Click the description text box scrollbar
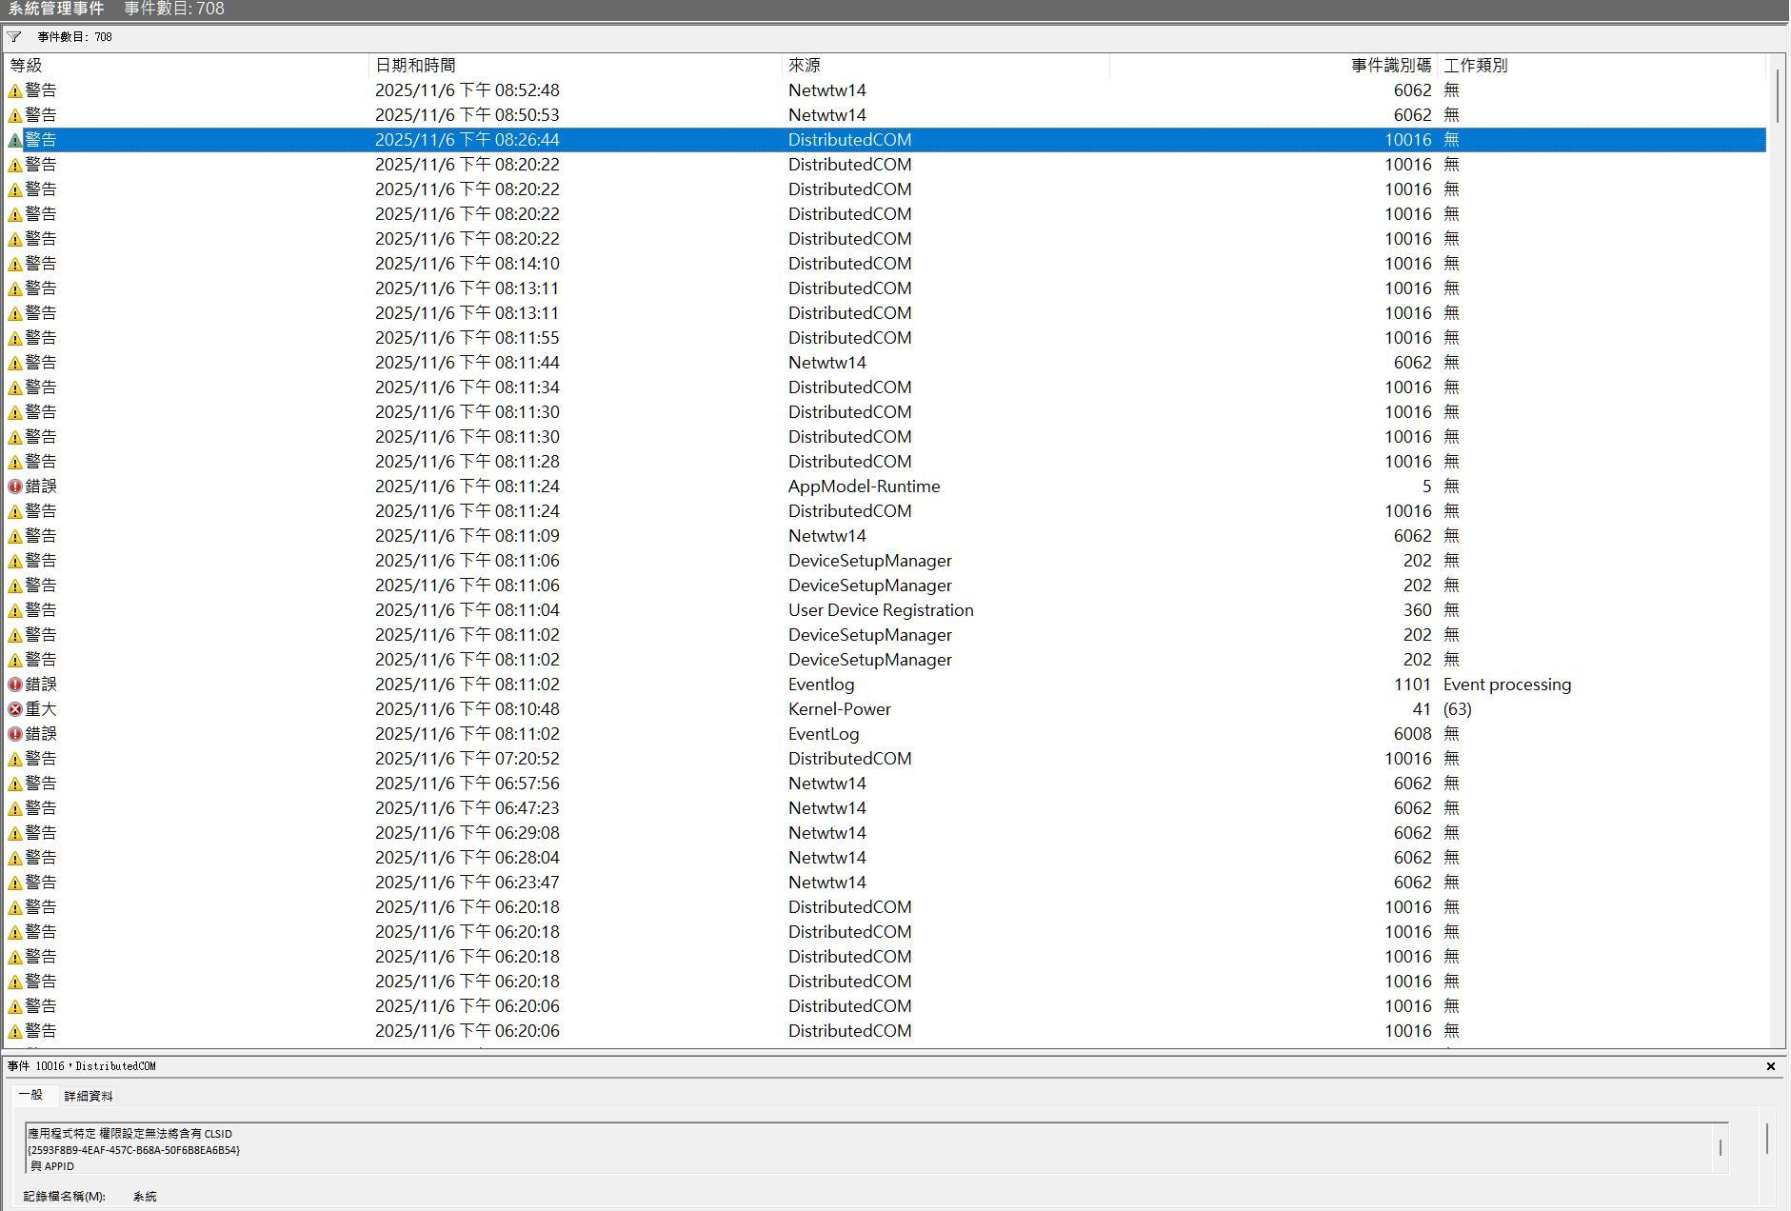The image size is (1791, 1211). [1721, 1147]
